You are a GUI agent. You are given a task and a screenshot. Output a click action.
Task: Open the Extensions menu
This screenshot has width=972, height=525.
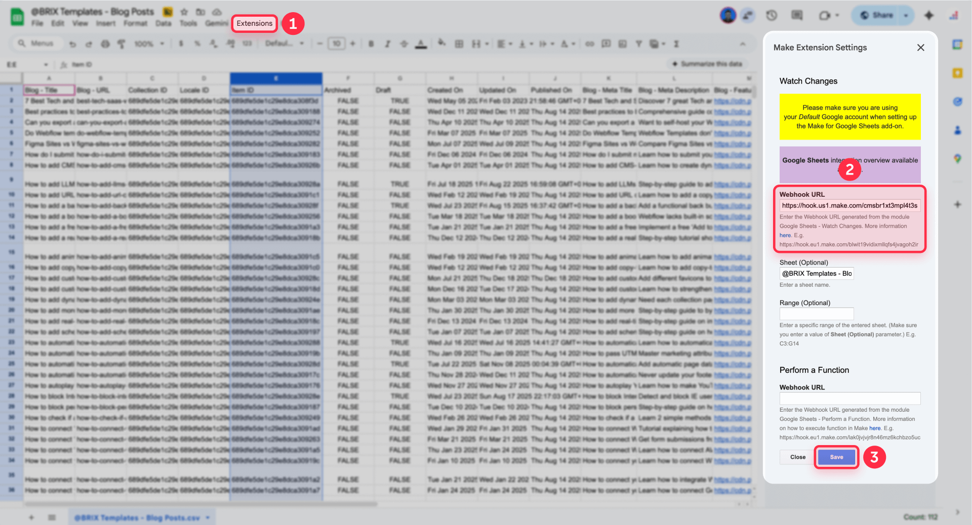[x=254, y=23]
